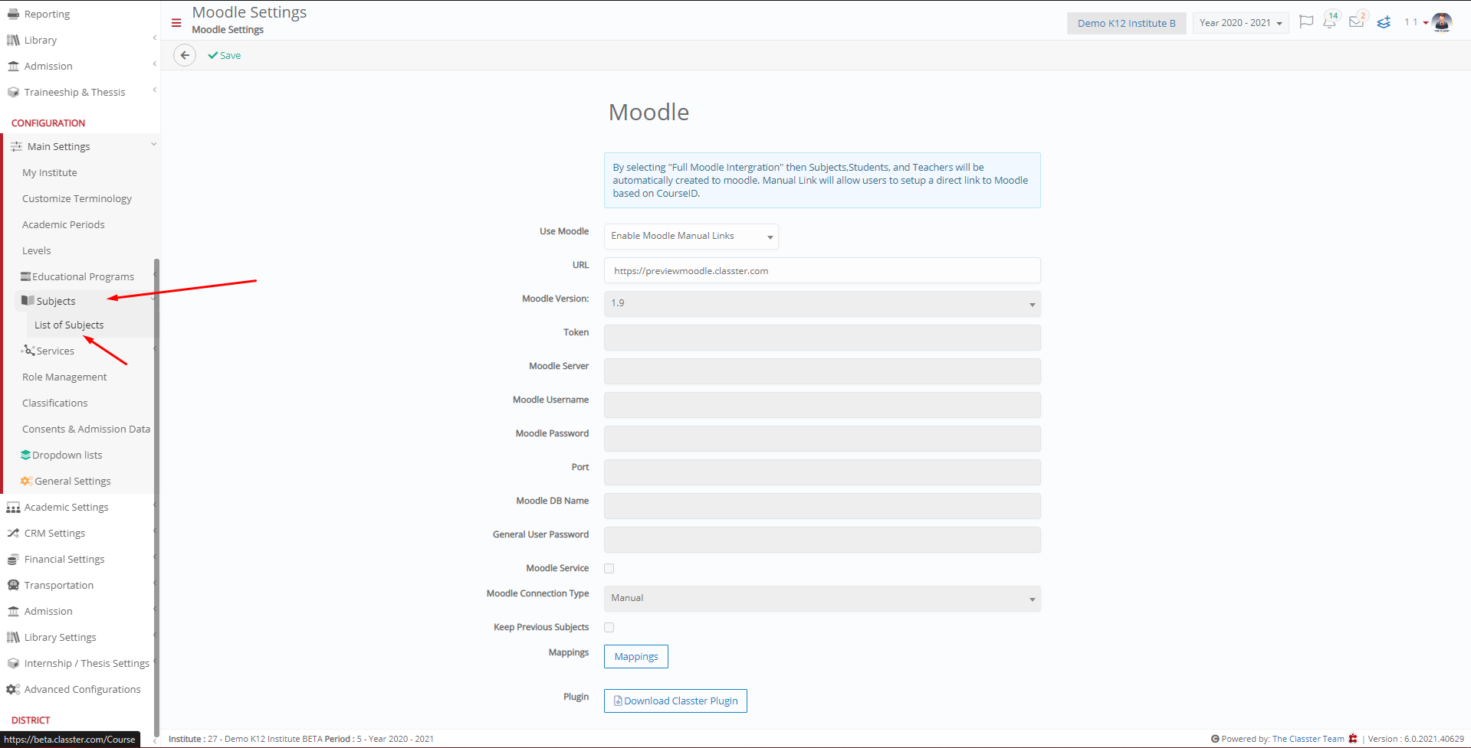The height and width of the screenshot is (748, 1471).
Task: Click the Library books icon
Action: 13,40
